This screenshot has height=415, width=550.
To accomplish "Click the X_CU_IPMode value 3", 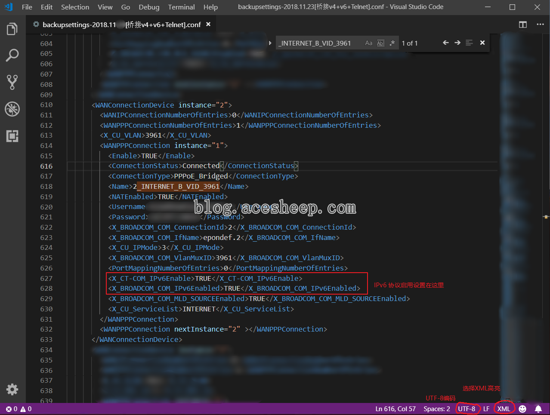I will click(164, 247).
